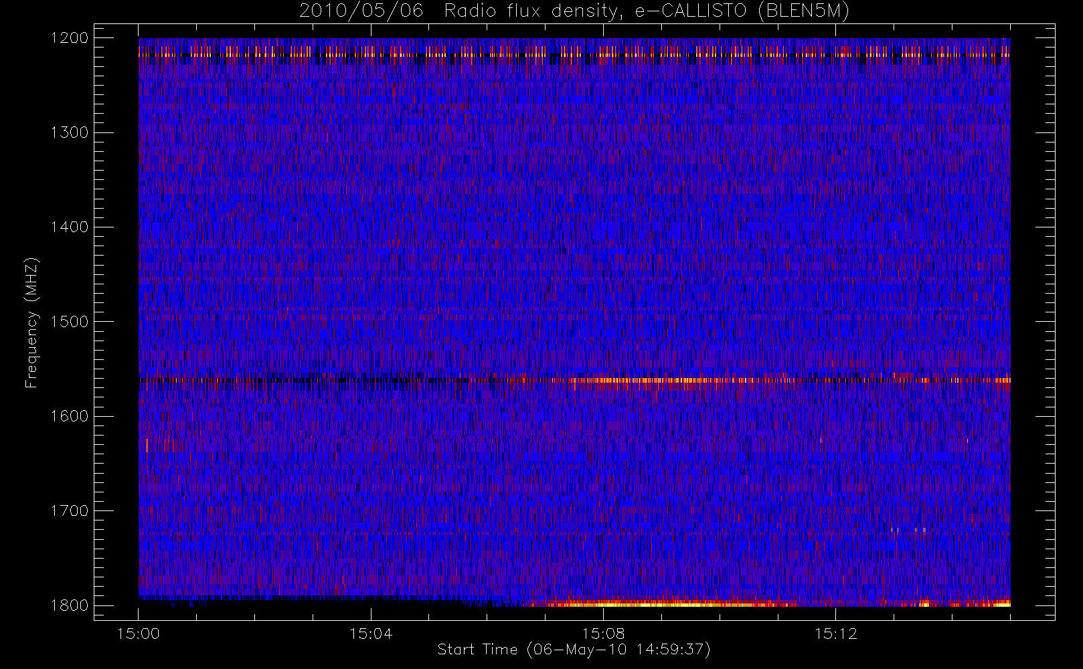Click the 1500 frequency tick label
1083x669 pixels.
pyautogui.click(x=70, y=322)
